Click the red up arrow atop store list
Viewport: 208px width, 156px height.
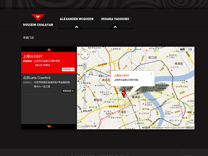pyautogui.click(x=49, y=49)
